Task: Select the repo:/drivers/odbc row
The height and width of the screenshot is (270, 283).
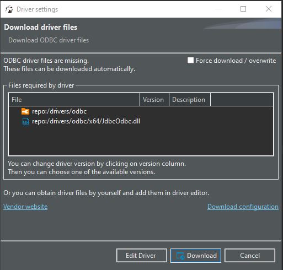Action: coord(141,111)
